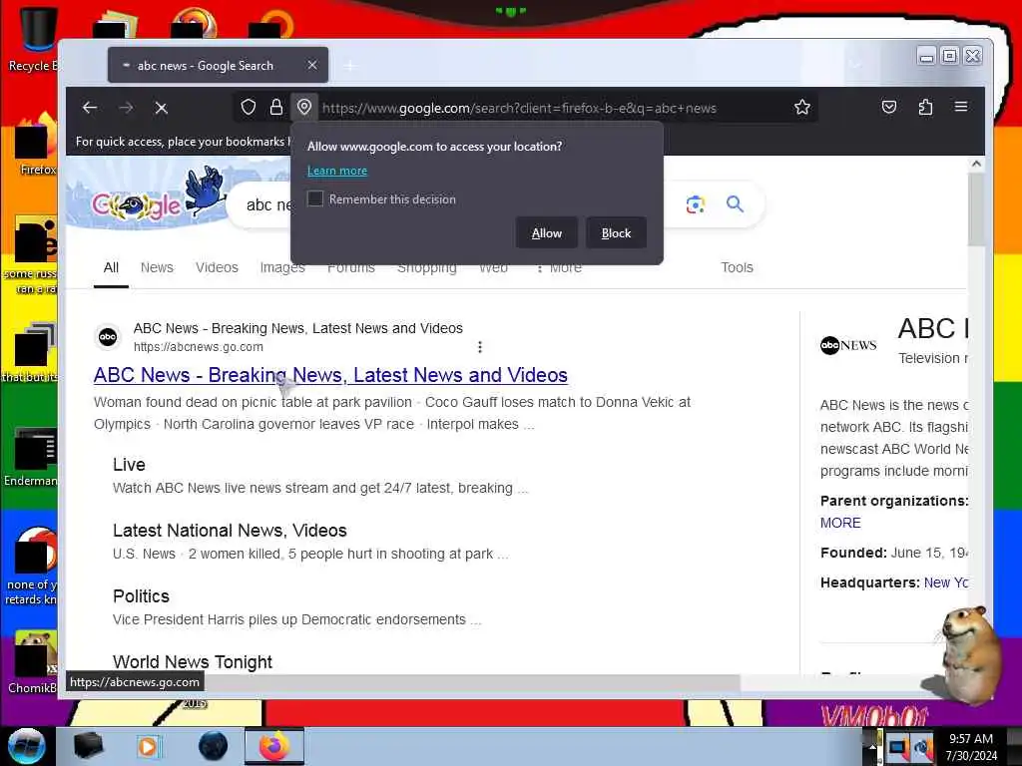The width and height of the screenshot is (1022, 766).
Task: Click the blue magnifier search icon
Action: coord(735,203)
